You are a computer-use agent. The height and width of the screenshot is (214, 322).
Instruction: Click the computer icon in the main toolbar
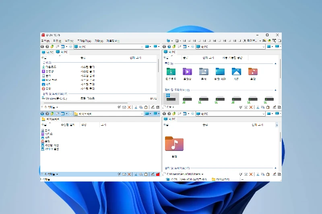pos(168,41)
